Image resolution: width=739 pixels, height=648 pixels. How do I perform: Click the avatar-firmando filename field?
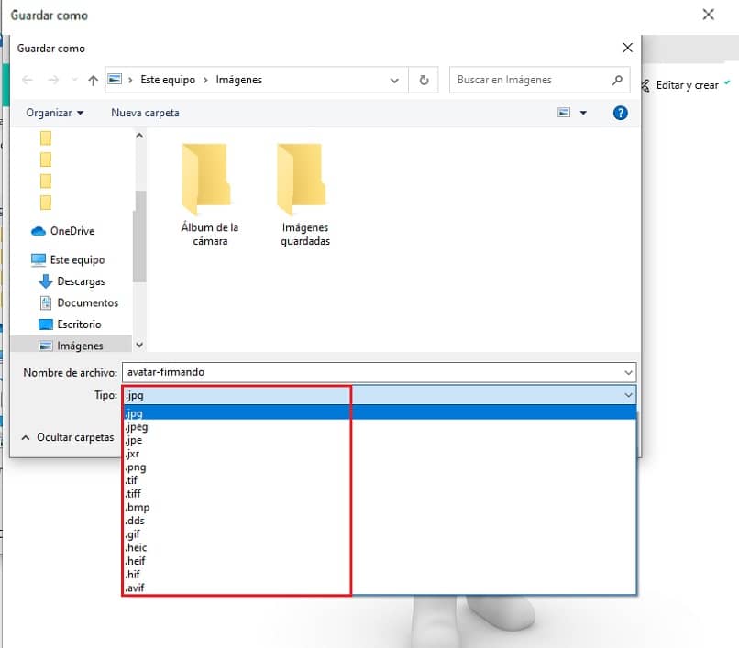point(275,372)
